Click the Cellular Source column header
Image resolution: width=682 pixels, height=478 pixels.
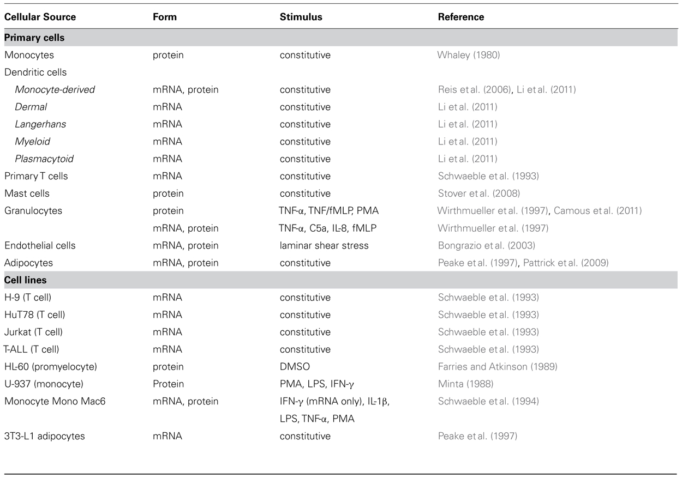40,17
